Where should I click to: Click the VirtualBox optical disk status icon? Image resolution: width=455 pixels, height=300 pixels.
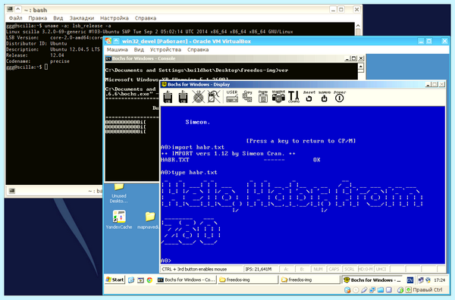(x=356, y=290)
